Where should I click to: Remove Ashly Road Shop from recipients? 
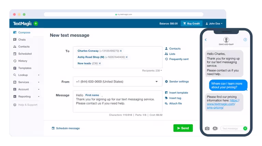pos(127,57)
